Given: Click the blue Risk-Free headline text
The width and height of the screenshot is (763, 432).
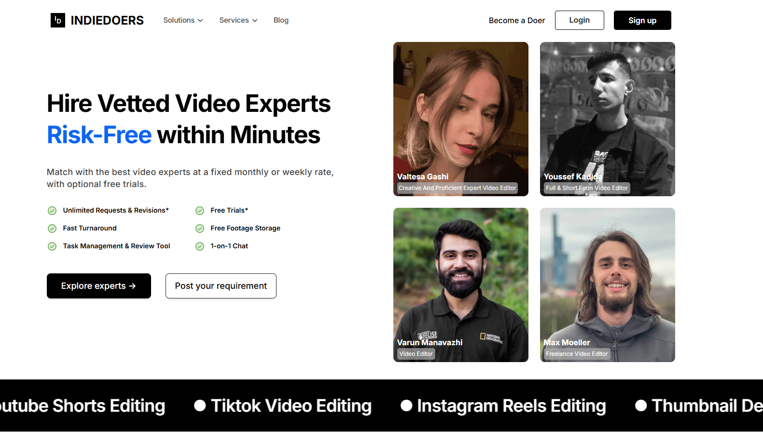Looking at the screenshot, I should tap(99, 135).
